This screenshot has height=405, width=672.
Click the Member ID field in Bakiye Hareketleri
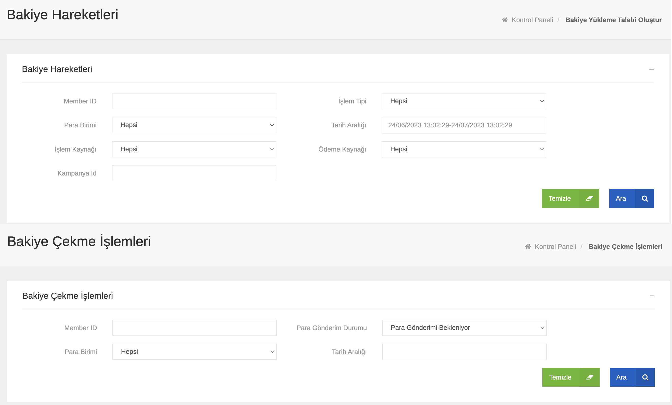[194, 101]
